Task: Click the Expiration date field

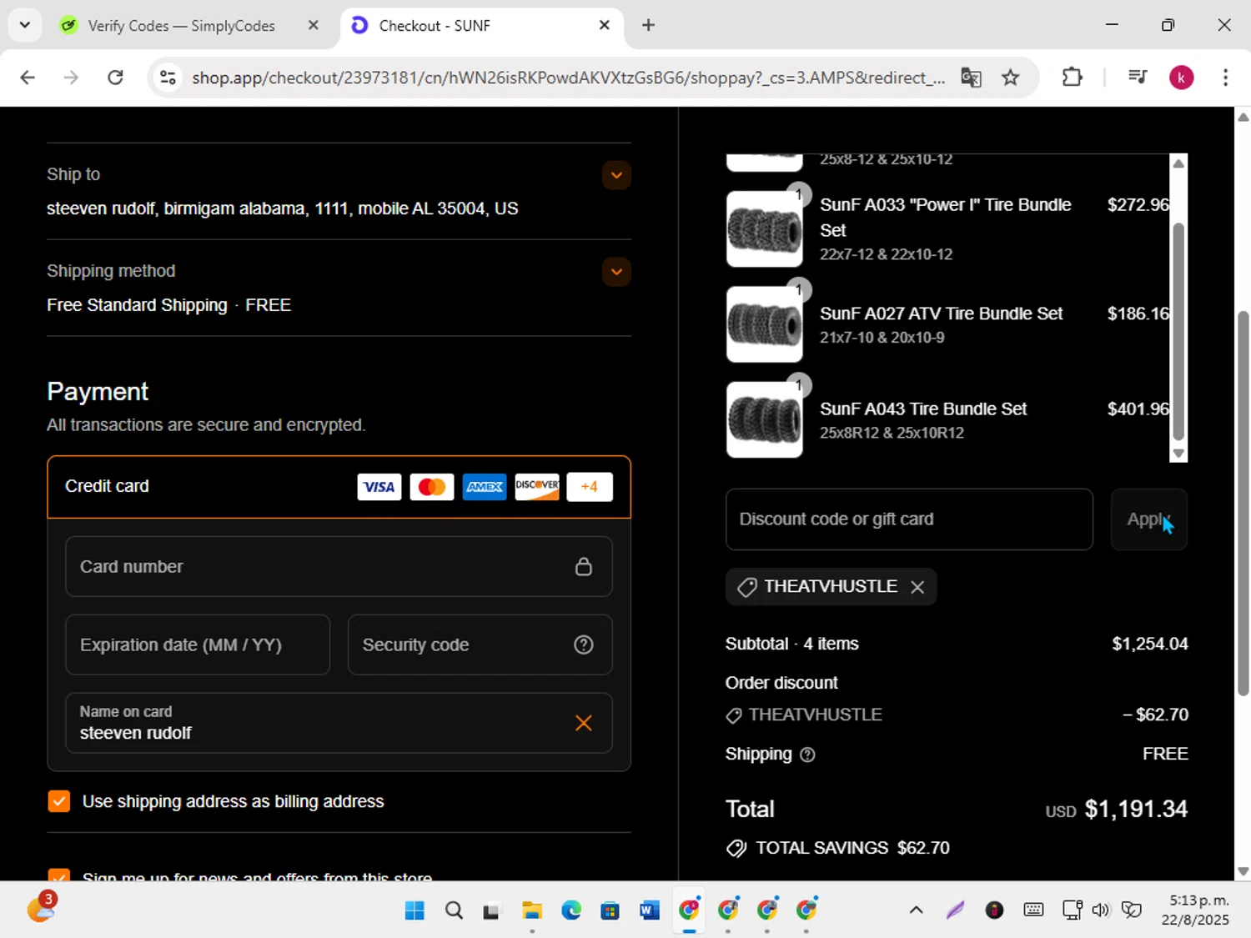Action: pos(198,645)
